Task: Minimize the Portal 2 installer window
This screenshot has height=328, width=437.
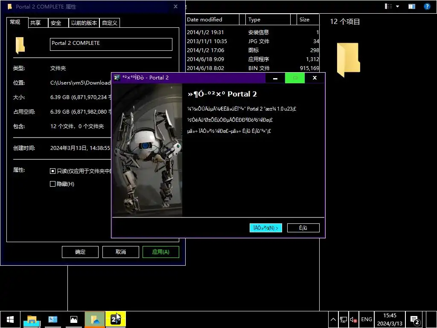Action: click(275, 78)
